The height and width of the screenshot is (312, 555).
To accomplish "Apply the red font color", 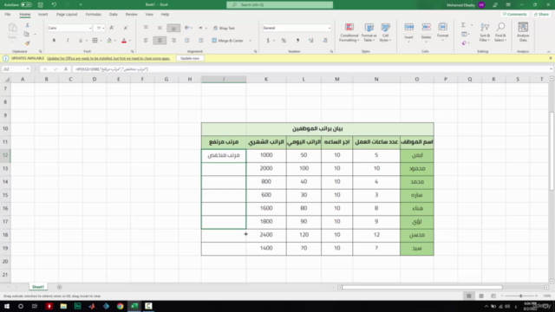I will click(124, 41).
